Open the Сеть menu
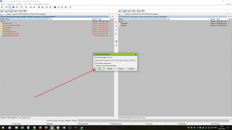This screenshot has height=130, width=232. click(x=26, y=4)
